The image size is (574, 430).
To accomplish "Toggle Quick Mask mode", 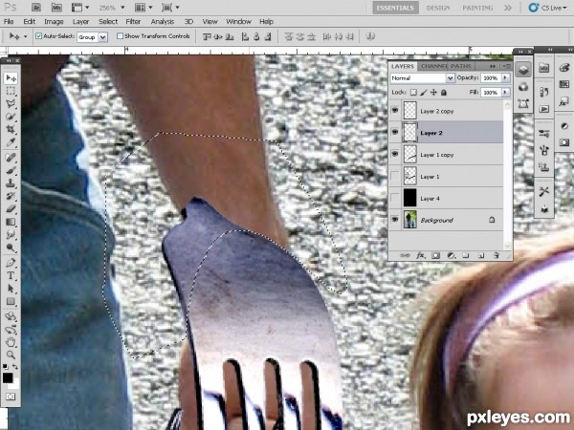I will 11,397.
